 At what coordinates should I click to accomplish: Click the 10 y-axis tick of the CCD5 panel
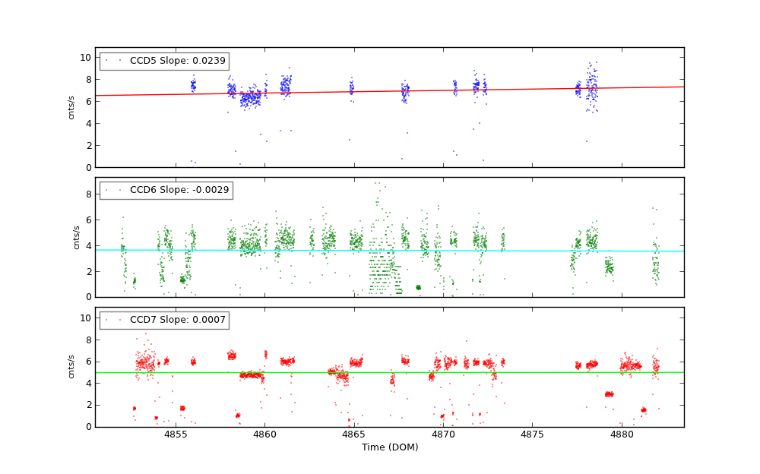click(85, 58)
